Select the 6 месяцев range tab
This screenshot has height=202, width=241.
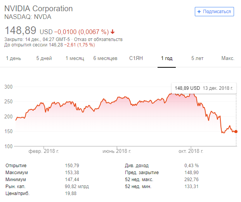click(105, 58)
